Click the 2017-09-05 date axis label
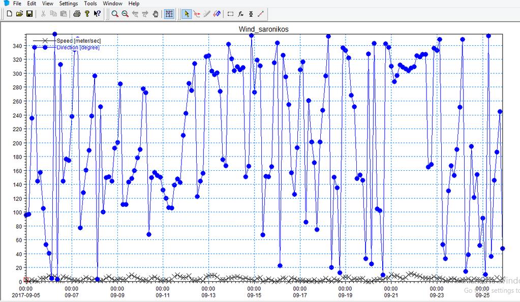Screen dimensions: 520x302 [26, 295]
